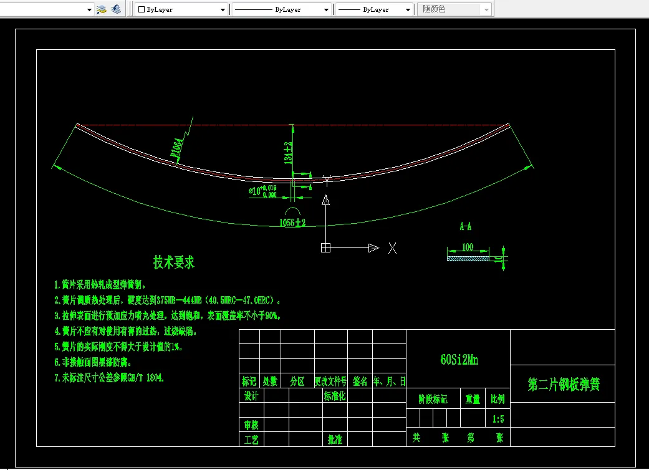Select the 更改文件号 cell text
This screenshot has height=470, width=649.
pyautogui.click(x=330, y=381)
